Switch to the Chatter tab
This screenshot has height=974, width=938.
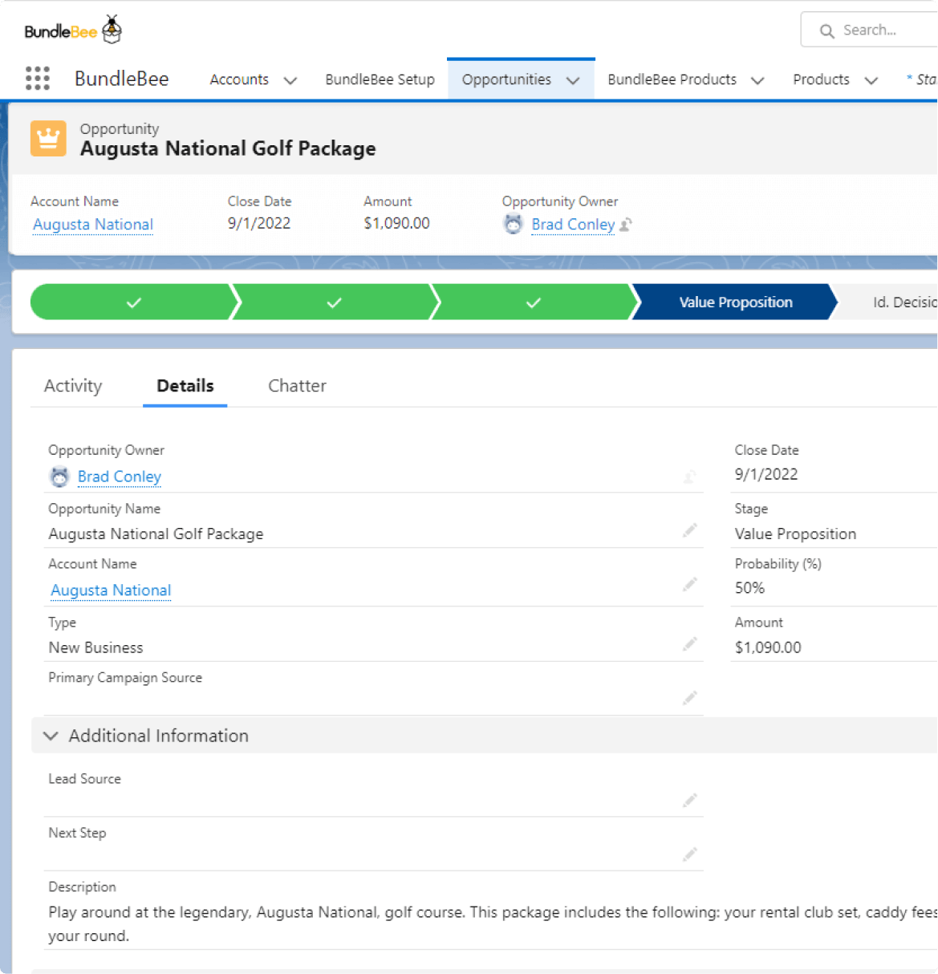297,386
